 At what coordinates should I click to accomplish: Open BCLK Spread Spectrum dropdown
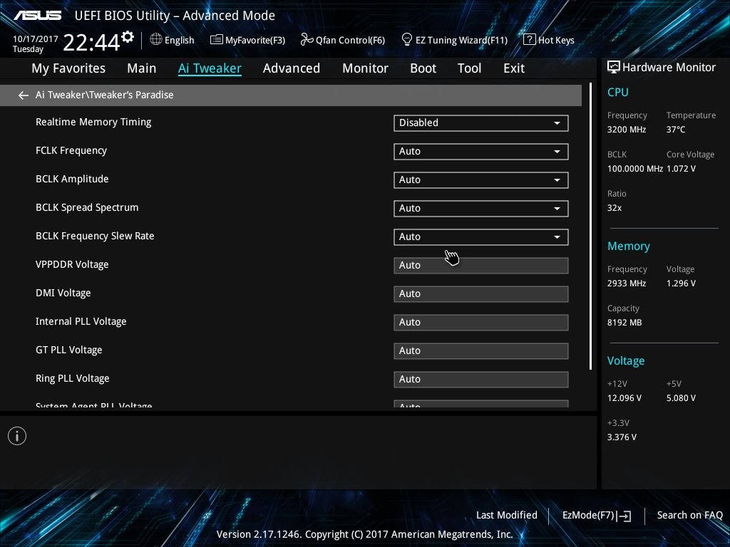click(x=481, y=209)
